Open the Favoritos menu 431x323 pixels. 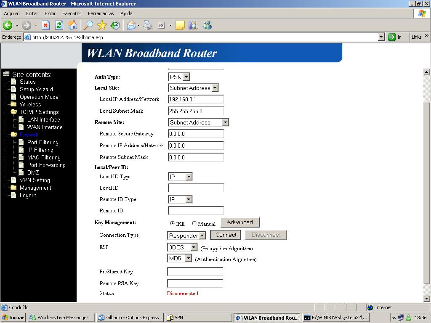point(72,13)
